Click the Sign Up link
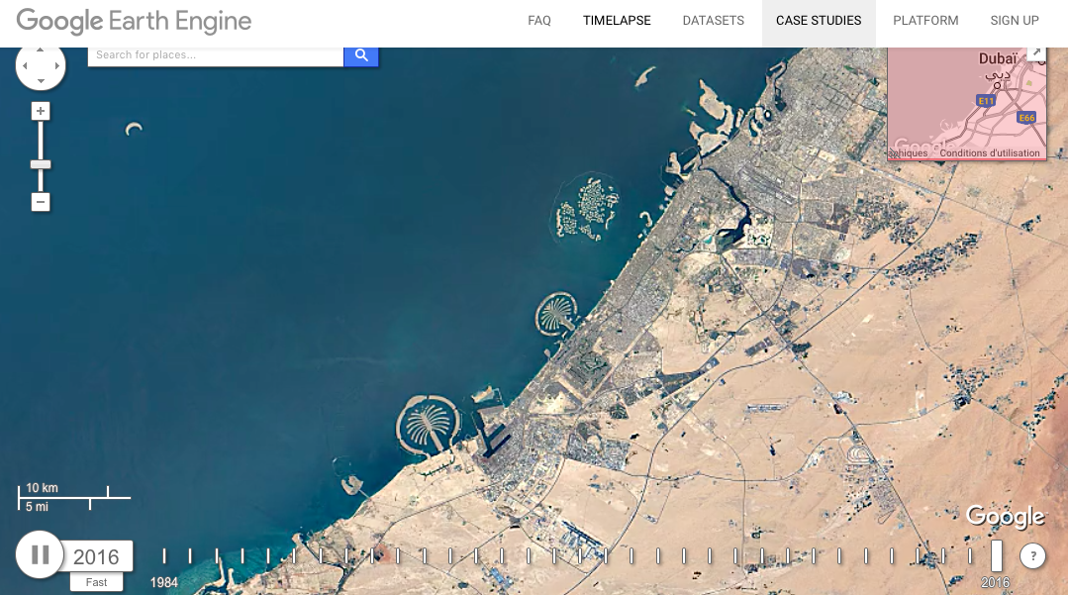Viewport: 1068px width, 595px height. tap(1015, 21)
